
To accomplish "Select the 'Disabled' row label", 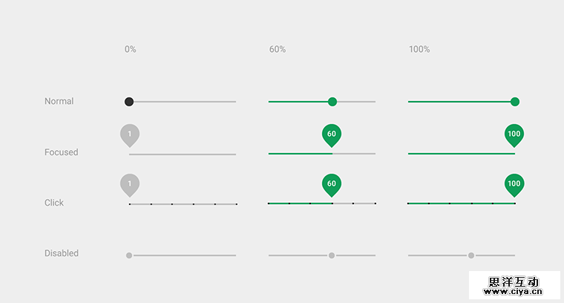I will [62, 253].
